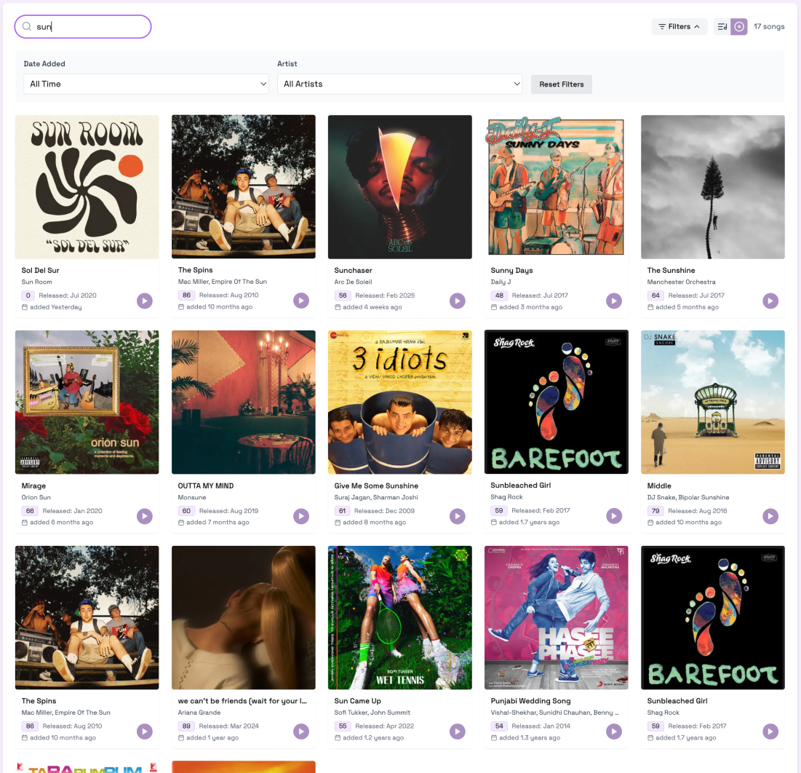Play "Punjabi Wedding Song"

(614, 731)
